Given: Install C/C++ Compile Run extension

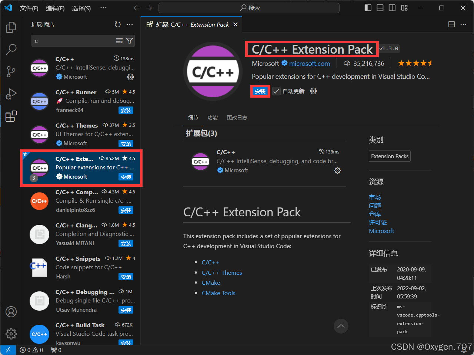Looking at the screenshot, I should pos(126,210).
